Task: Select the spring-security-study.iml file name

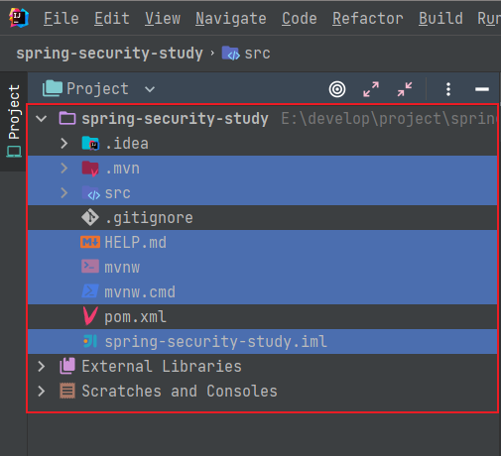Action: click(216, 342)
